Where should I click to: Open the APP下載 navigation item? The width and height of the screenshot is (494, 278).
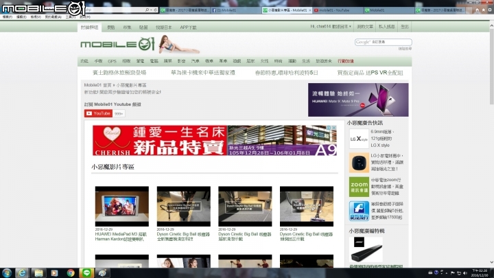point(188,27)
